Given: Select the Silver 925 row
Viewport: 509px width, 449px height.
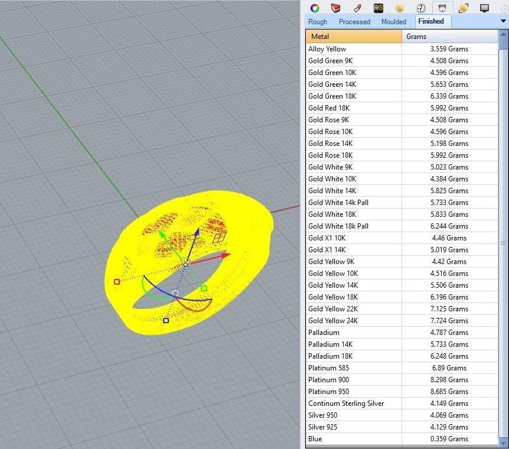Looking at the screenshot, I should pos(402,427).
